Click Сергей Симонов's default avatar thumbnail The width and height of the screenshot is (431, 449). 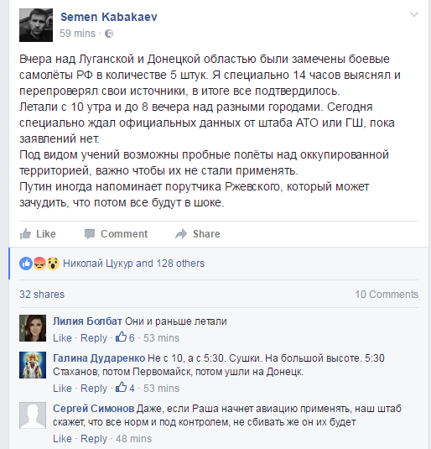tap(33, 415)
